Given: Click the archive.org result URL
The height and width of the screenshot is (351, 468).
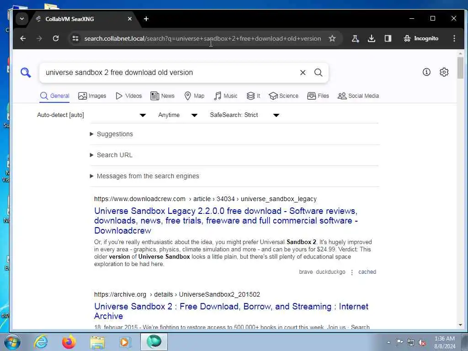Looking at the screenshot, I should [177, 294].
